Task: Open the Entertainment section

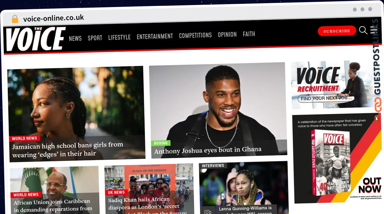Action: point(155,36)
